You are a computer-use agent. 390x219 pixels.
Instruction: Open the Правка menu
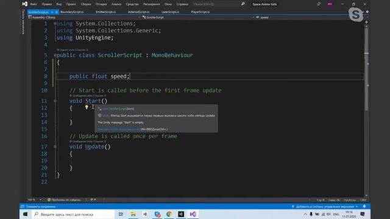47,4
